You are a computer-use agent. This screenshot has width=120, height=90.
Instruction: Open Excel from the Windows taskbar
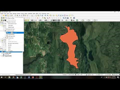pos(21,77)
